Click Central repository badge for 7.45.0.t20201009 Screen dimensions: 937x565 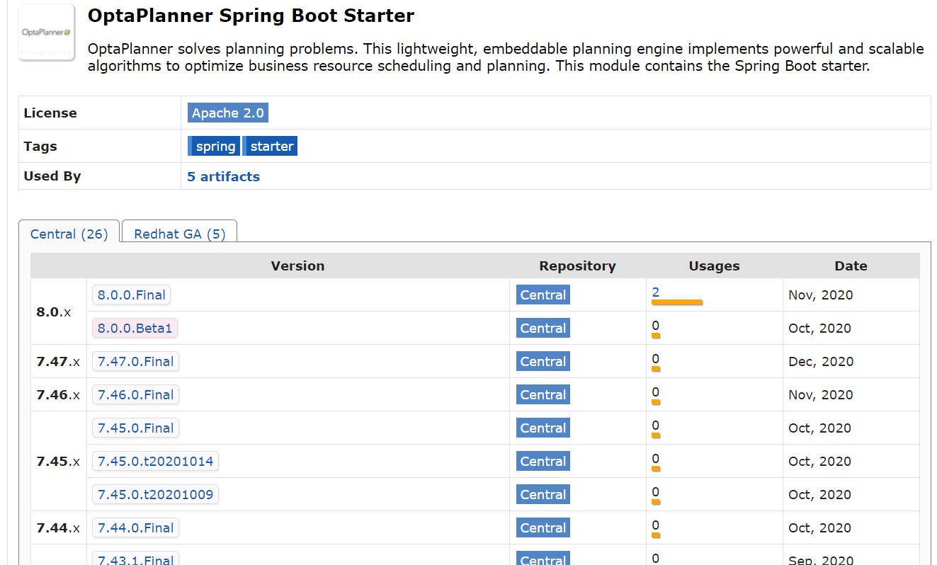(x=543, y=494)
